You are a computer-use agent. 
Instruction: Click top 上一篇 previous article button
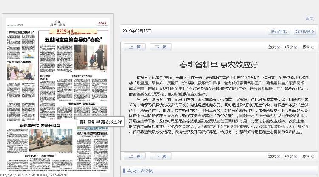tap(135, 47)
